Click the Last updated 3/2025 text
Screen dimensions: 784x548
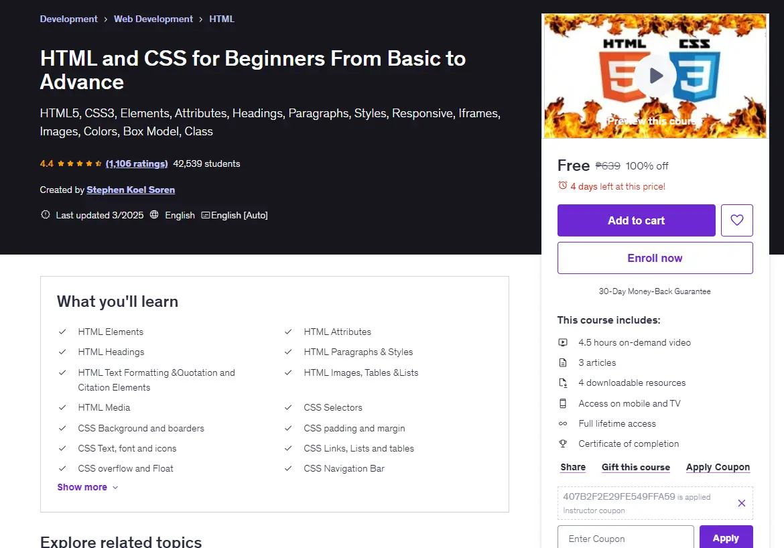click(x=99, y=215)
